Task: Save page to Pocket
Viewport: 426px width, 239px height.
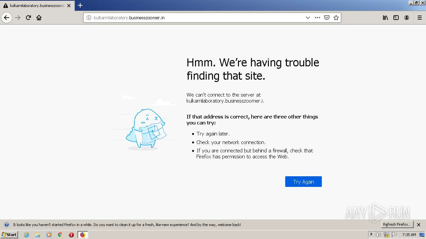Action: (327, 18)
